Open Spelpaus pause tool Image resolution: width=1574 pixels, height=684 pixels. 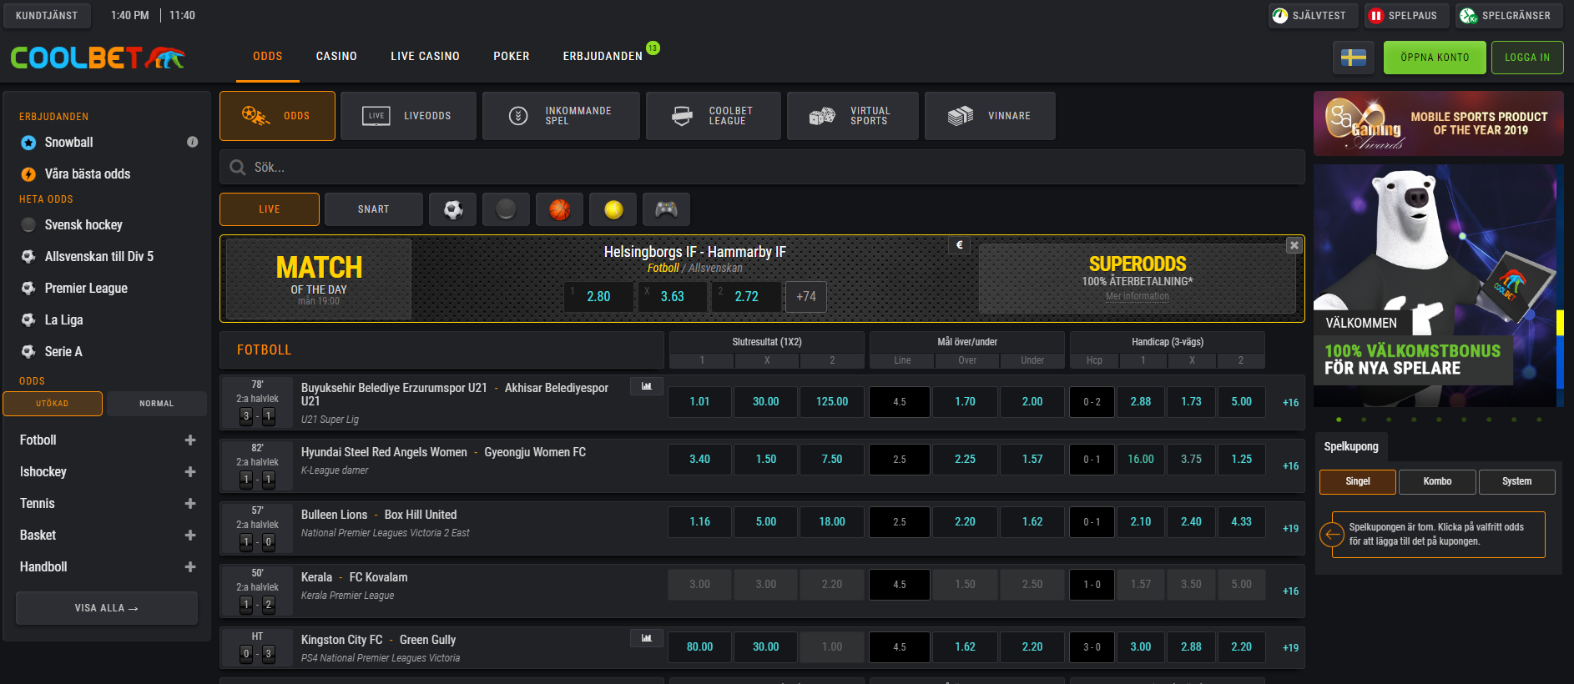[x=1406, y=15]
